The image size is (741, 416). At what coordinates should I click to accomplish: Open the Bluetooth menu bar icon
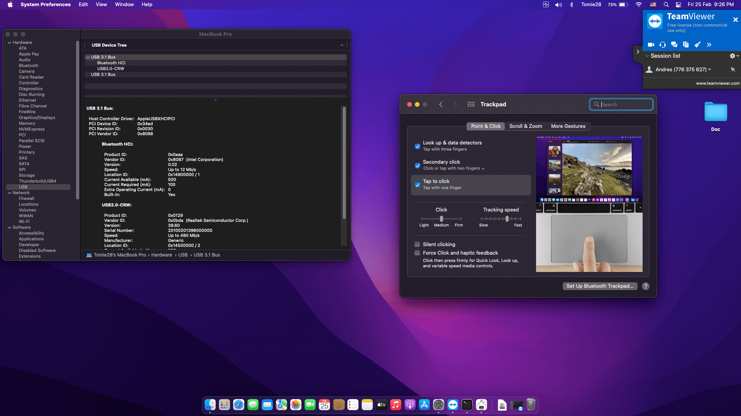coord(572,5)
